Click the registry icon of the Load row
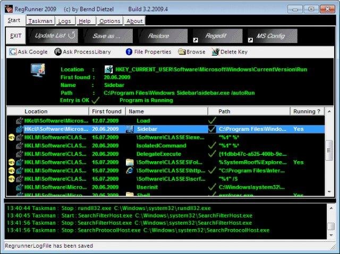 (x=20, y=121)
